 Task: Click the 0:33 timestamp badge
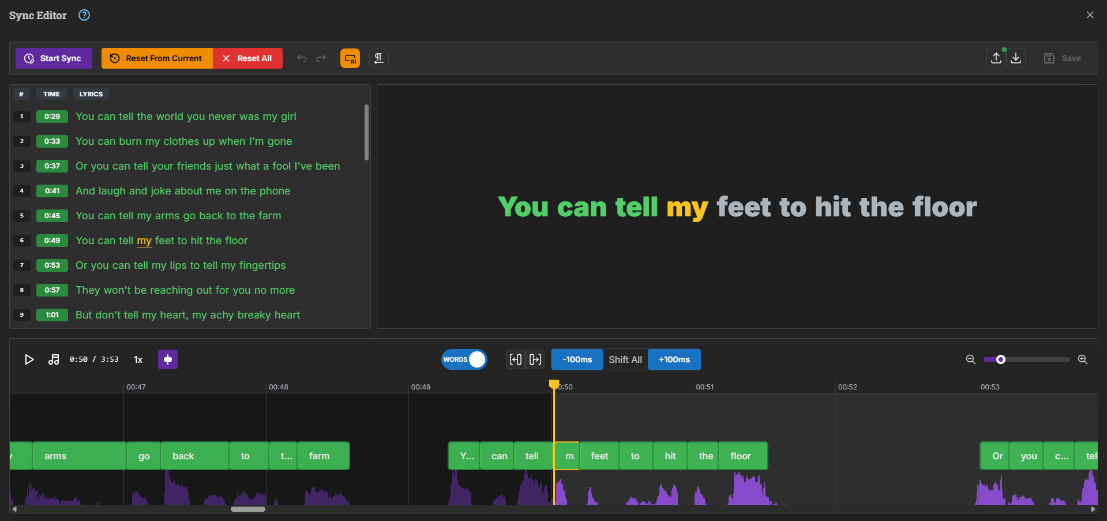tap(52, 141)
